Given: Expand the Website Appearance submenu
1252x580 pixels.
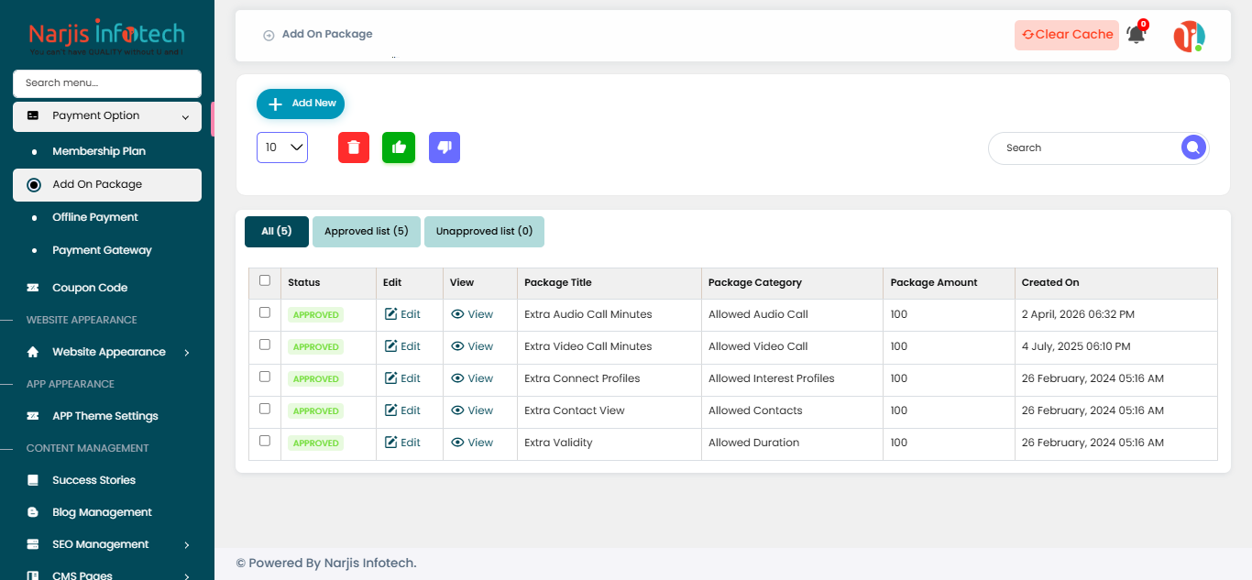Looking at the screenshot, I should coord(187,352).
